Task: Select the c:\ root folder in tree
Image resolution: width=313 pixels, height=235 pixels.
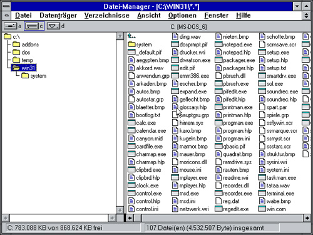Action: click(x=12, y=37)
